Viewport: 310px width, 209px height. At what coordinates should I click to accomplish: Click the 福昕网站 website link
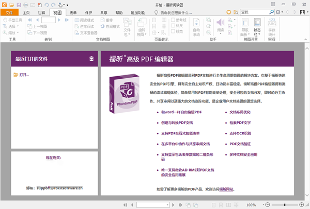[x=226, y=189]
